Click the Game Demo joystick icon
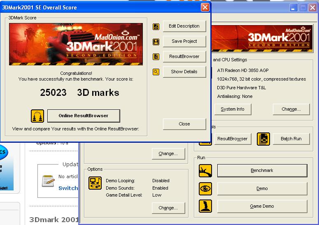This screenshot has width=319, height=225. (x=205, y=206)
